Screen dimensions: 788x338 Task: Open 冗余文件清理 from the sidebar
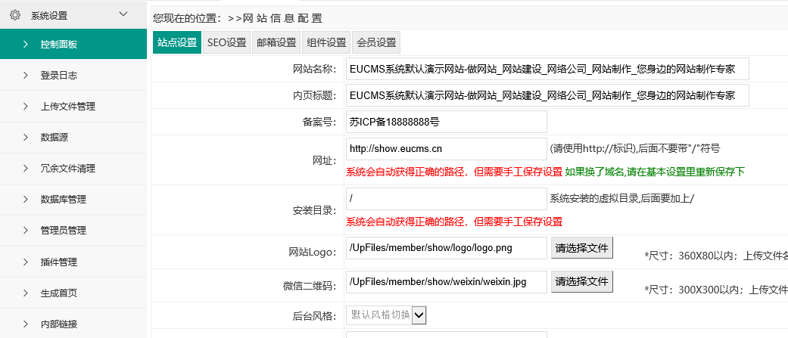click(x=67, y=169)
